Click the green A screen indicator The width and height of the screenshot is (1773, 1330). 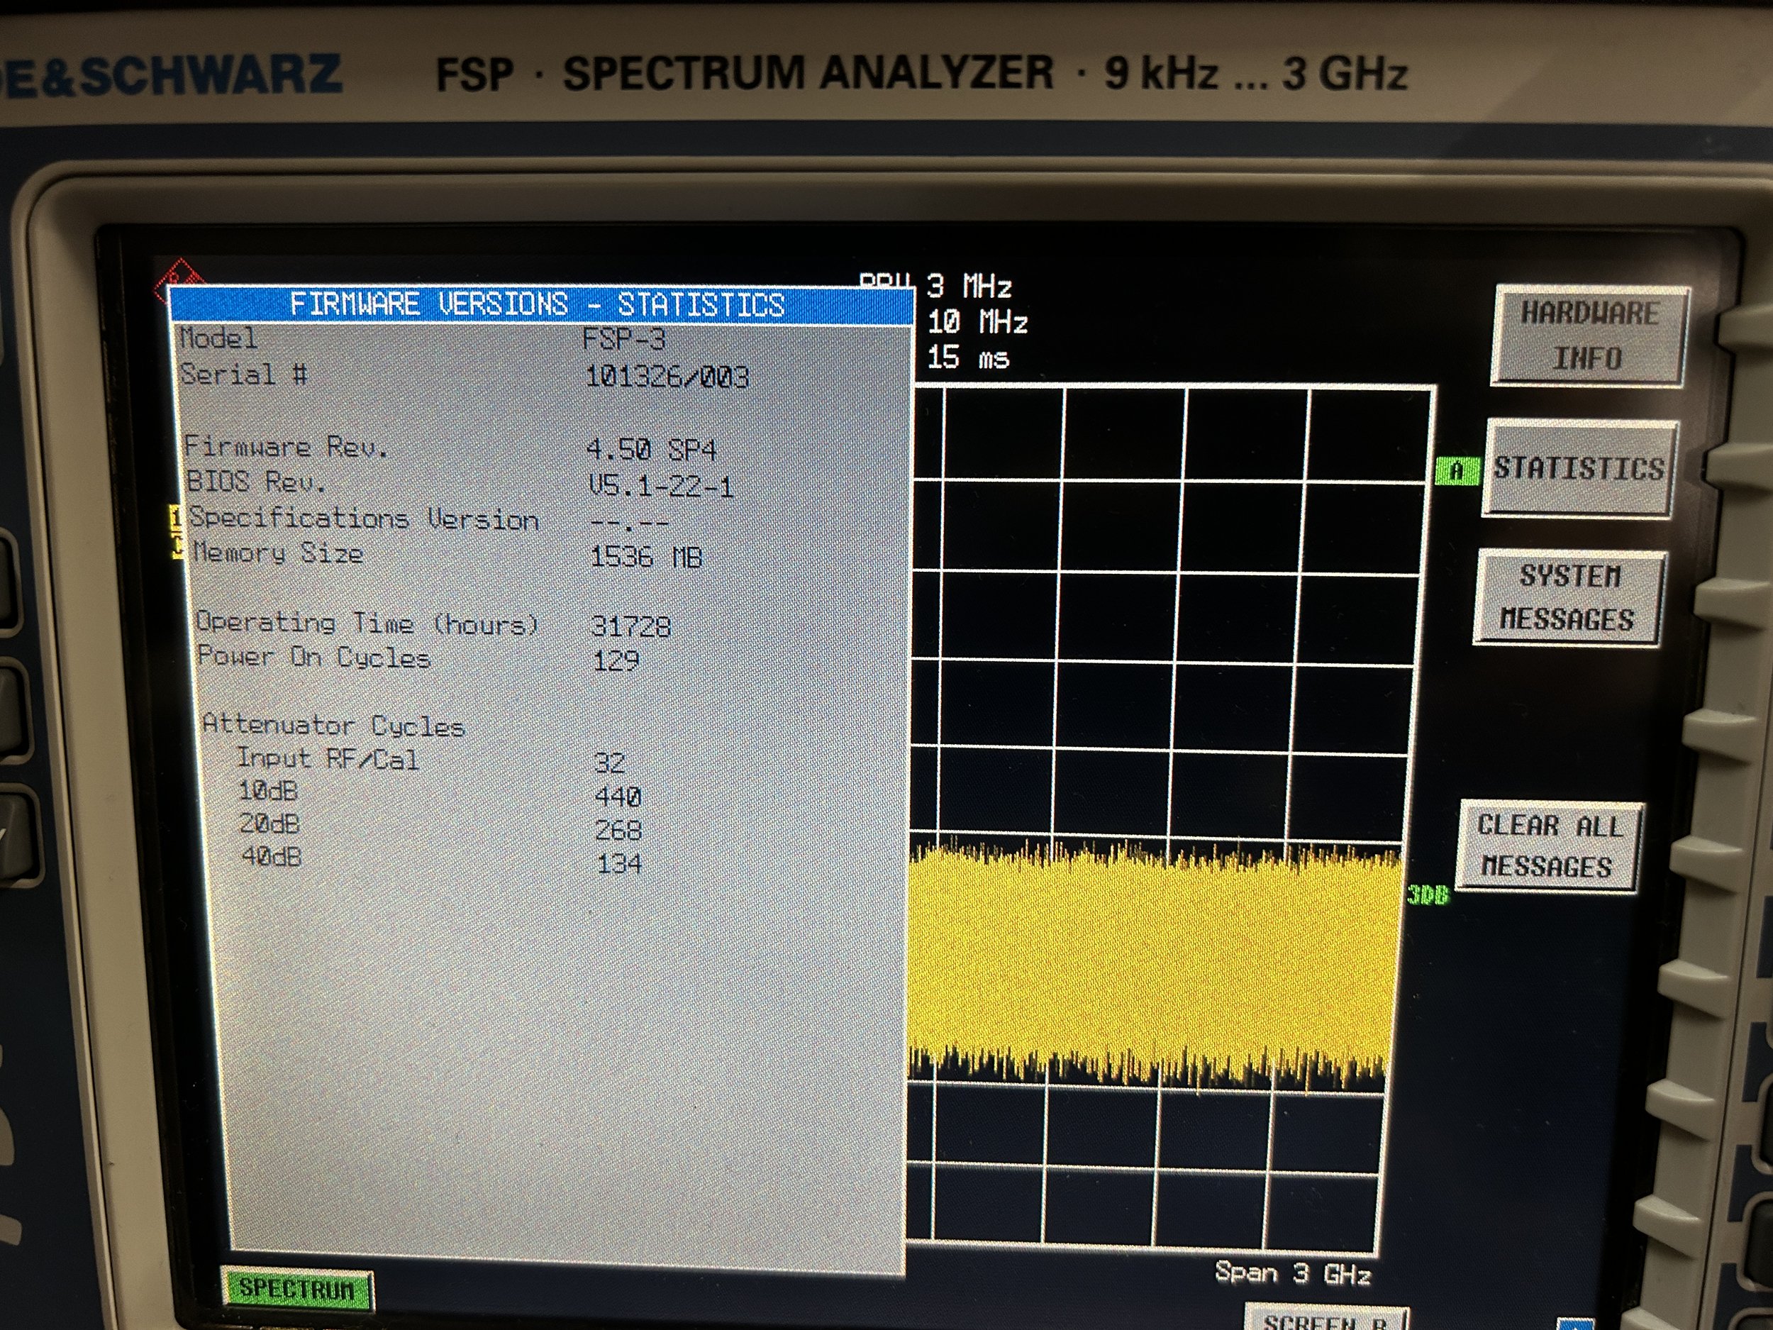point(1457,470)
